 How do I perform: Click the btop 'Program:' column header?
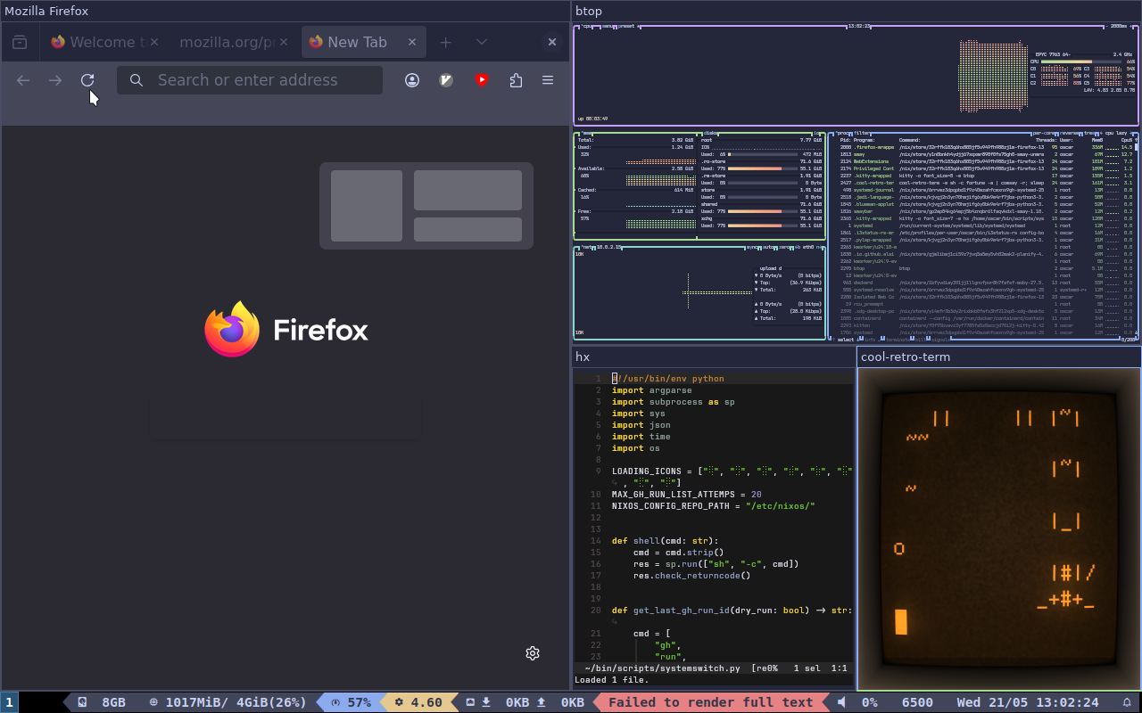[x=865, y=140]
